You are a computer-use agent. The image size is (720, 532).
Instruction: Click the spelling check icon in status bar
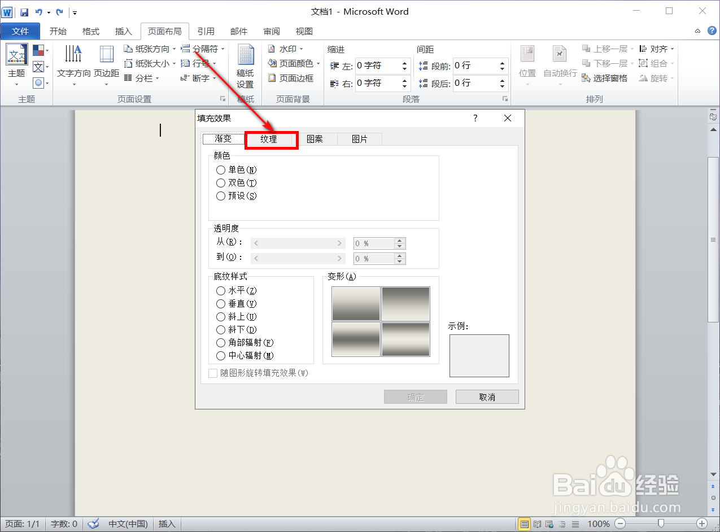(x=93, y=524)
